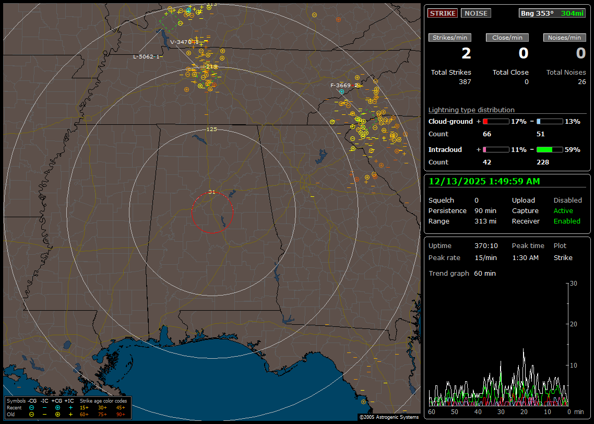Screen dimensions: 594x424
Task: Select the F-3669 storm cell label
Action: (341, 85)
